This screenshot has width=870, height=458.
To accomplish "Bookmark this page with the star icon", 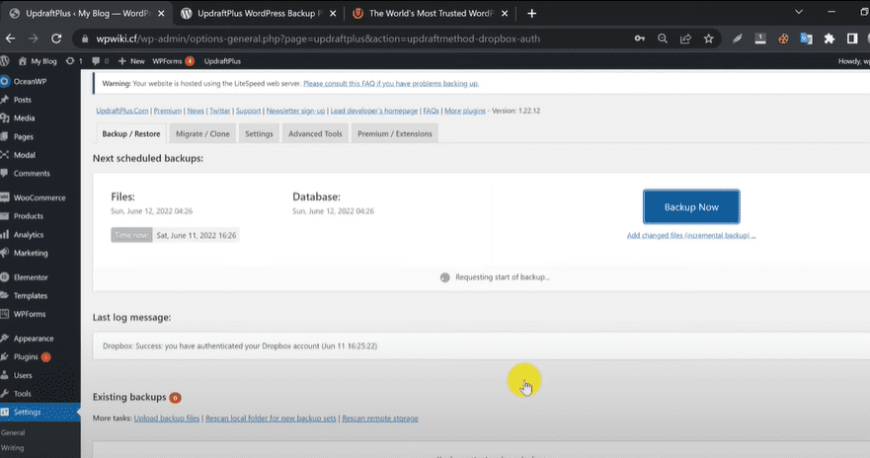I will [x=708, y=38].
